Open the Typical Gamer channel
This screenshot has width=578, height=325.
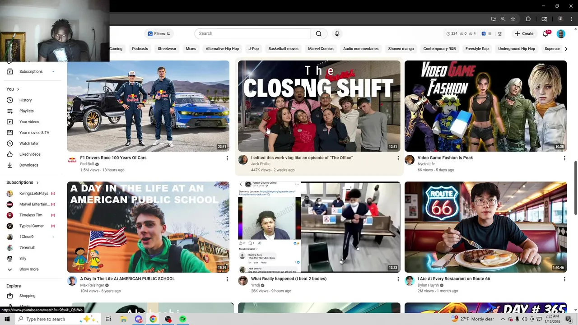(31, 226)
